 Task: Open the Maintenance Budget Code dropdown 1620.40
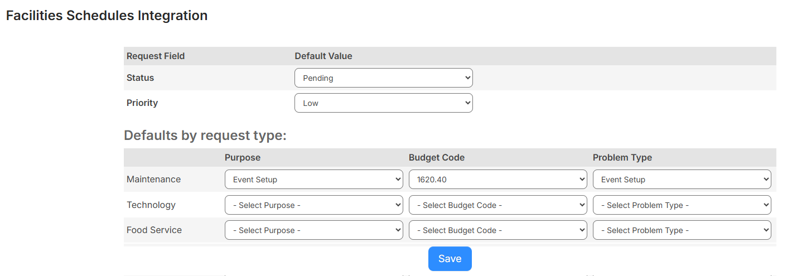tap(498, 180)
